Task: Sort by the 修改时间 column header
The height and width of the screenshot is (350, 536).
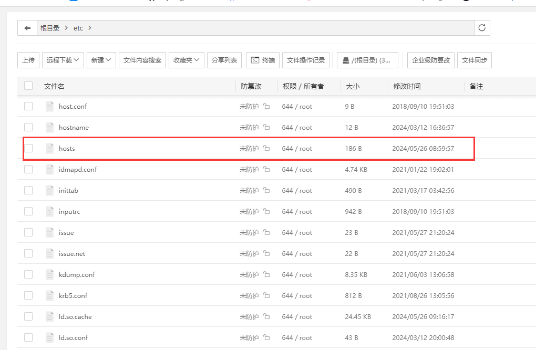Action: coord(407,86)
